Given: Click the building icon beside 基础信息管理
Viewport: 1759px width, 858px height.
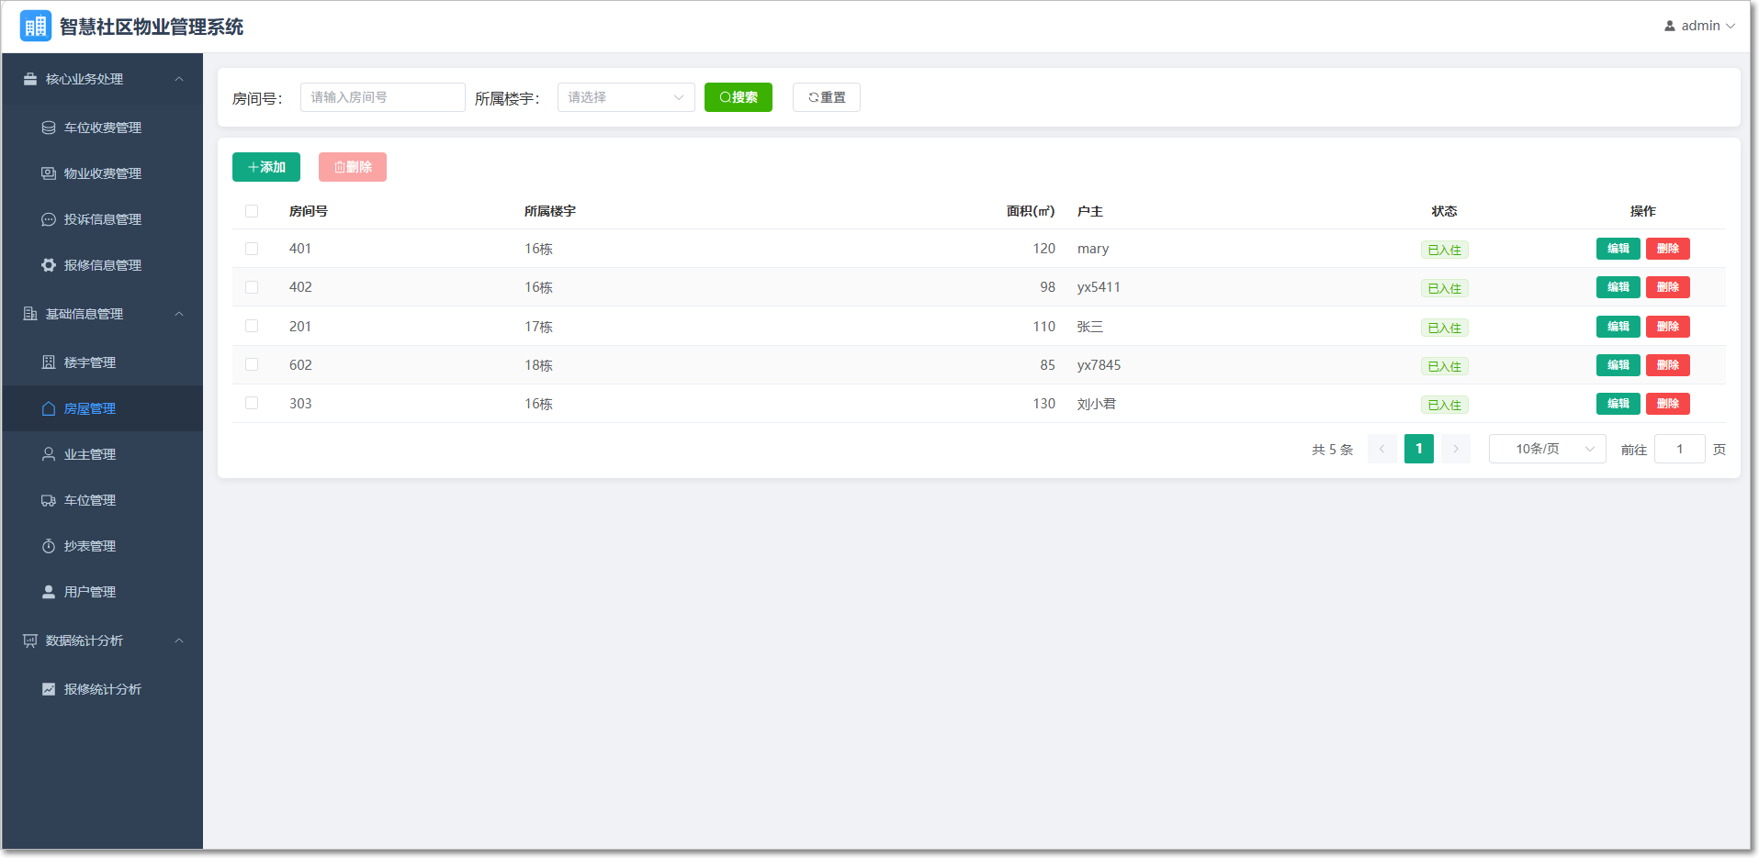Looking at the screenshot, I should tap(30, 314).
